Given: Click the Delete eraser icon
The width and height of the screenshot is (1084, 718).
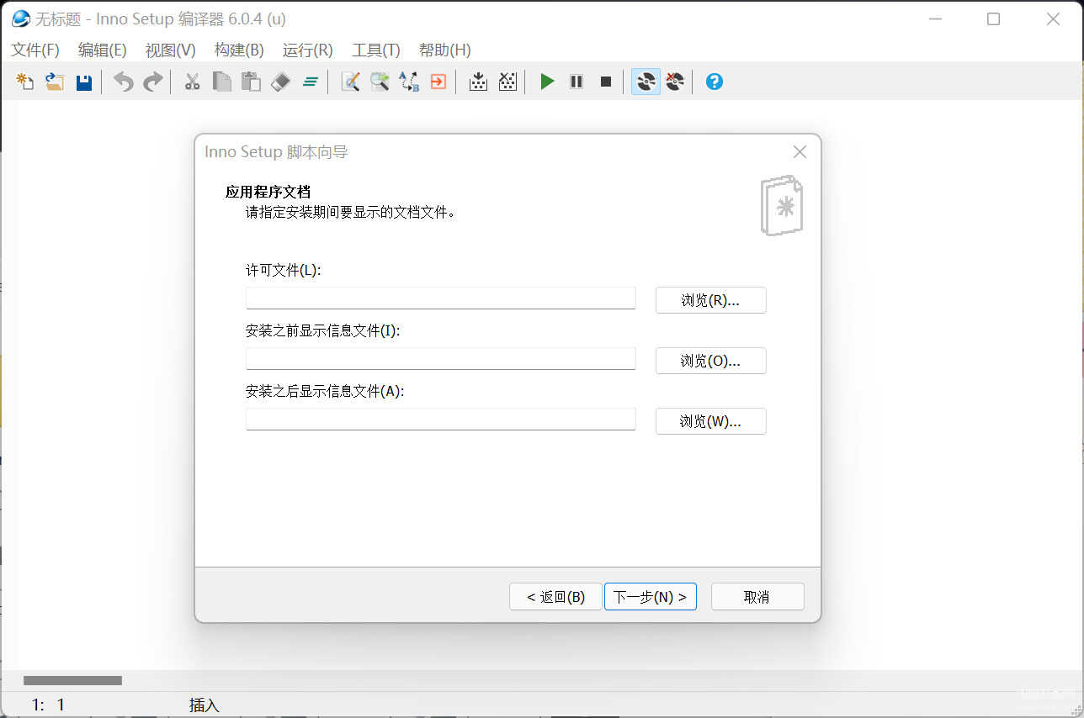Looking at the screenshot, I should [280, 82].
